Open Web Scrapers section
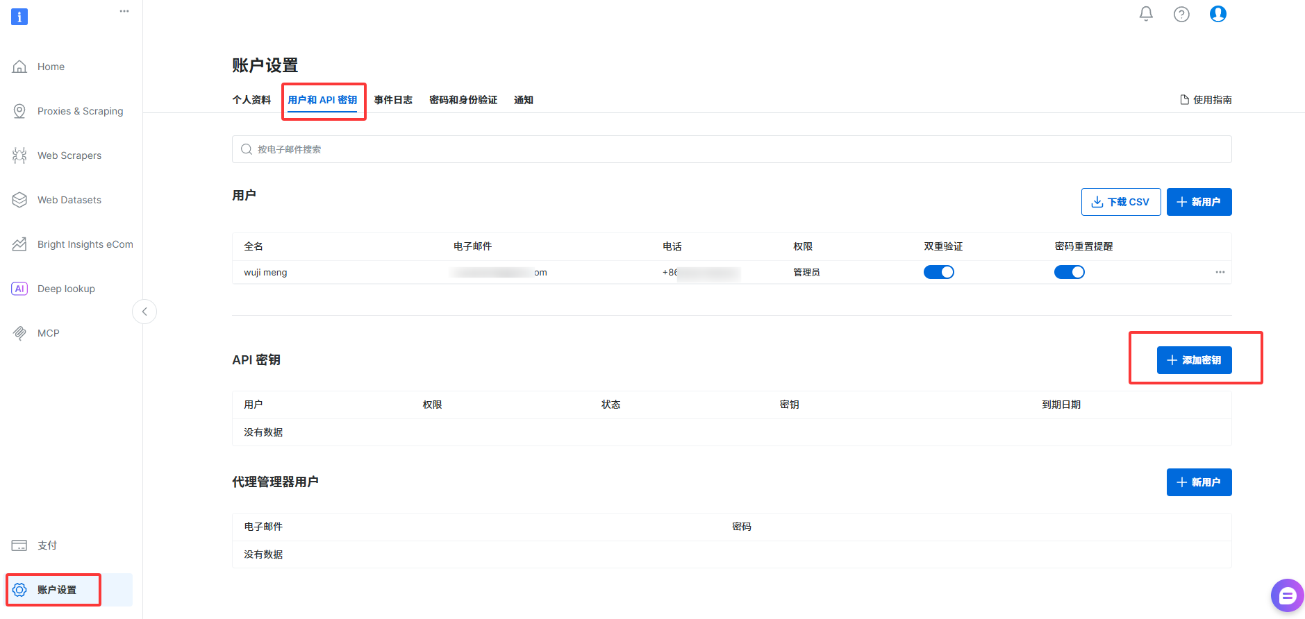The image size is (1305, 619). click(x=69, y=155)
